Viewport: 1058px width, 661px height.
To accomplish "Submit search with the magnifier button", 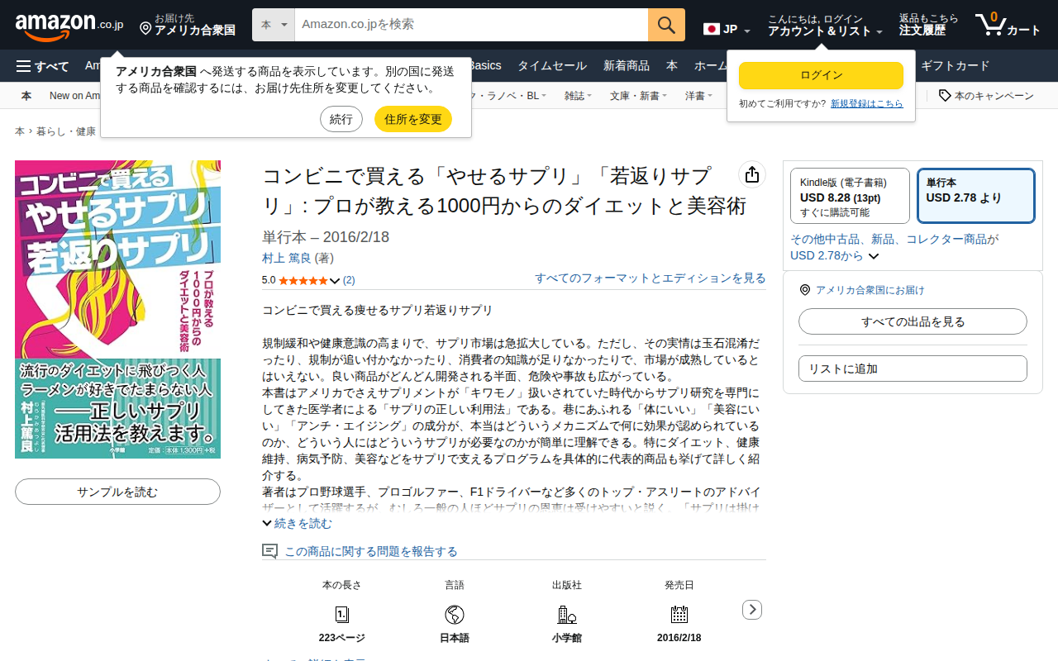I will 666,25.
